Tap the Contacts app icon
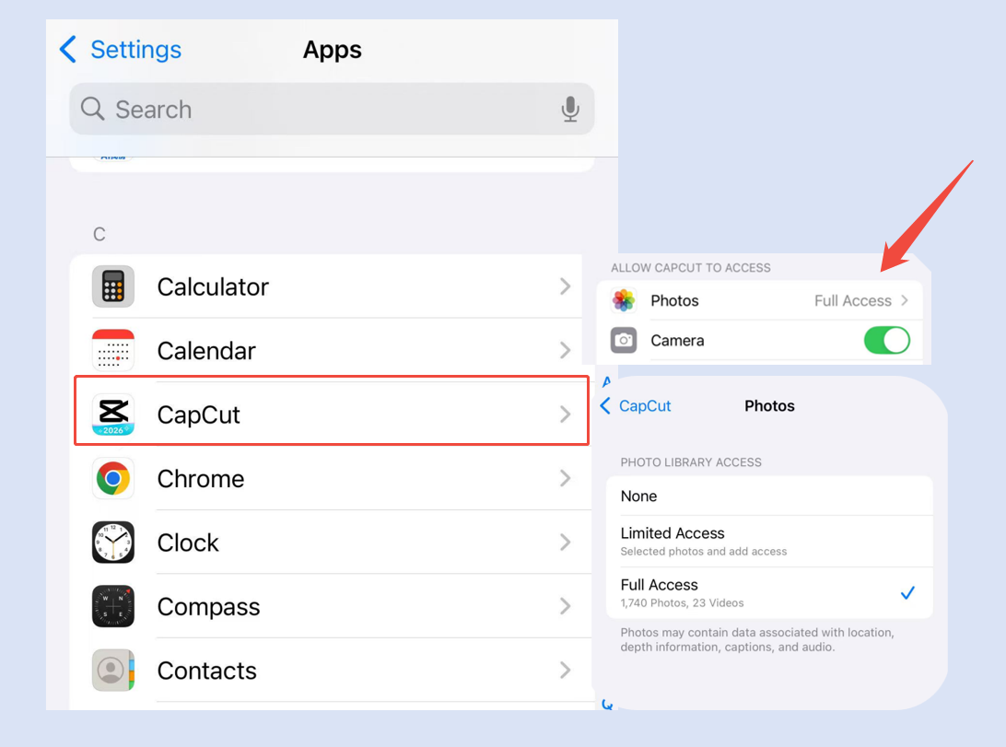 point(113,671)
